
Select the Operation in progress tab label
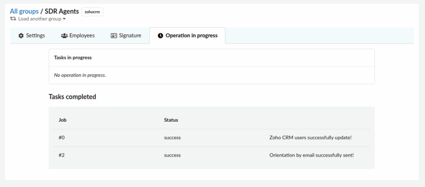(191, 36)
